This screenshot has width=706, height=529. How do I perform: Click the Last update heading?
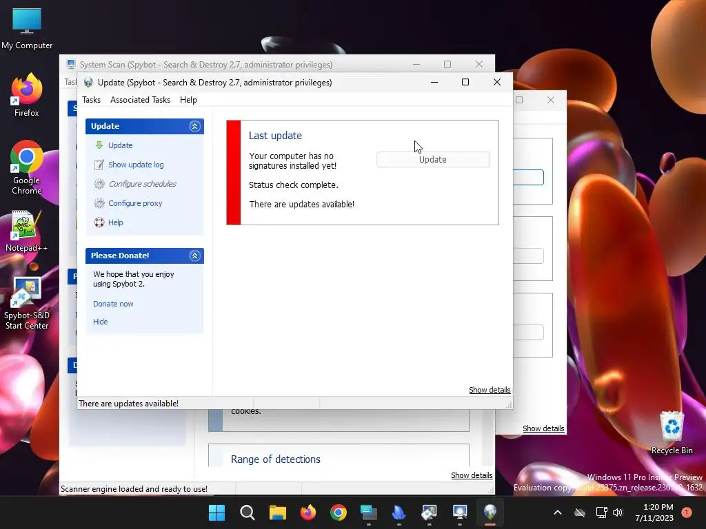pos(275,136)
